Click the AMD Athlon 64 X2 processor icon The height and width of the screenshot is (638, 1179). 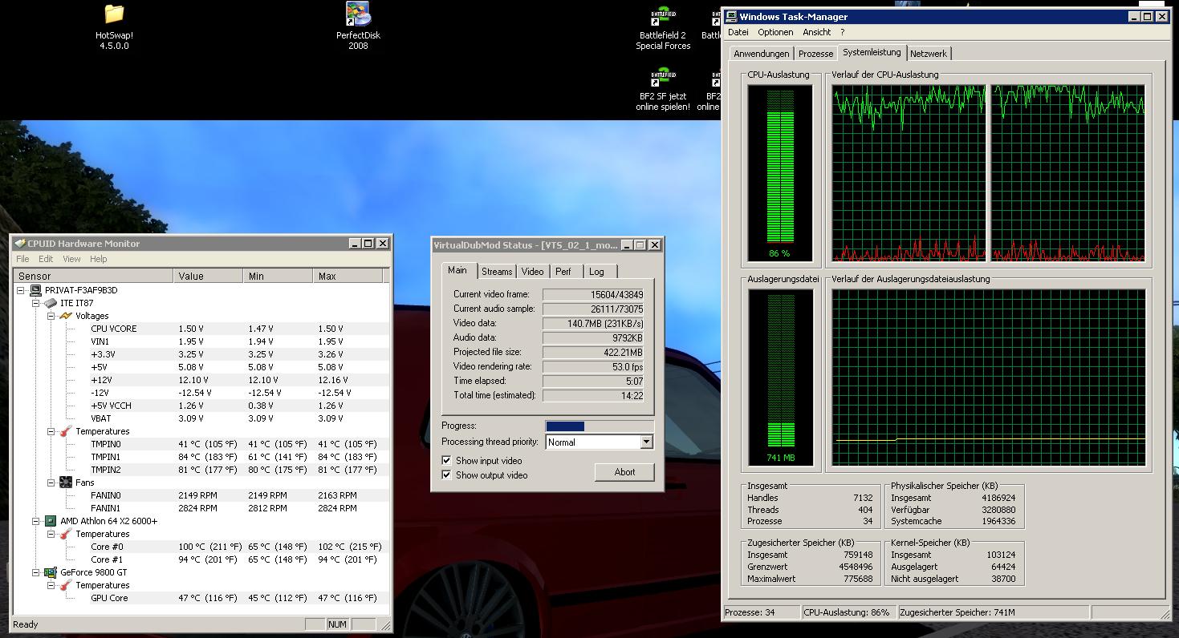51,521
